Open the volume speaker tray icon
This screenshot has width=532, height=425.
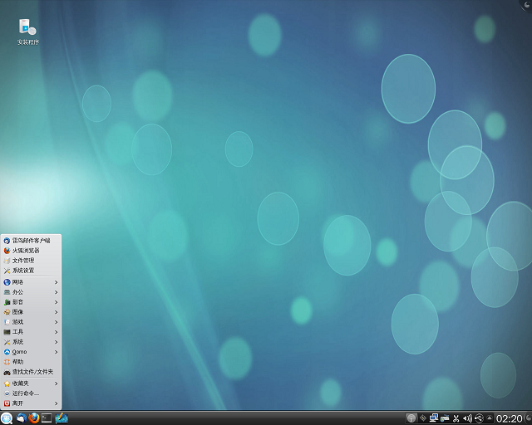[467, 418]
